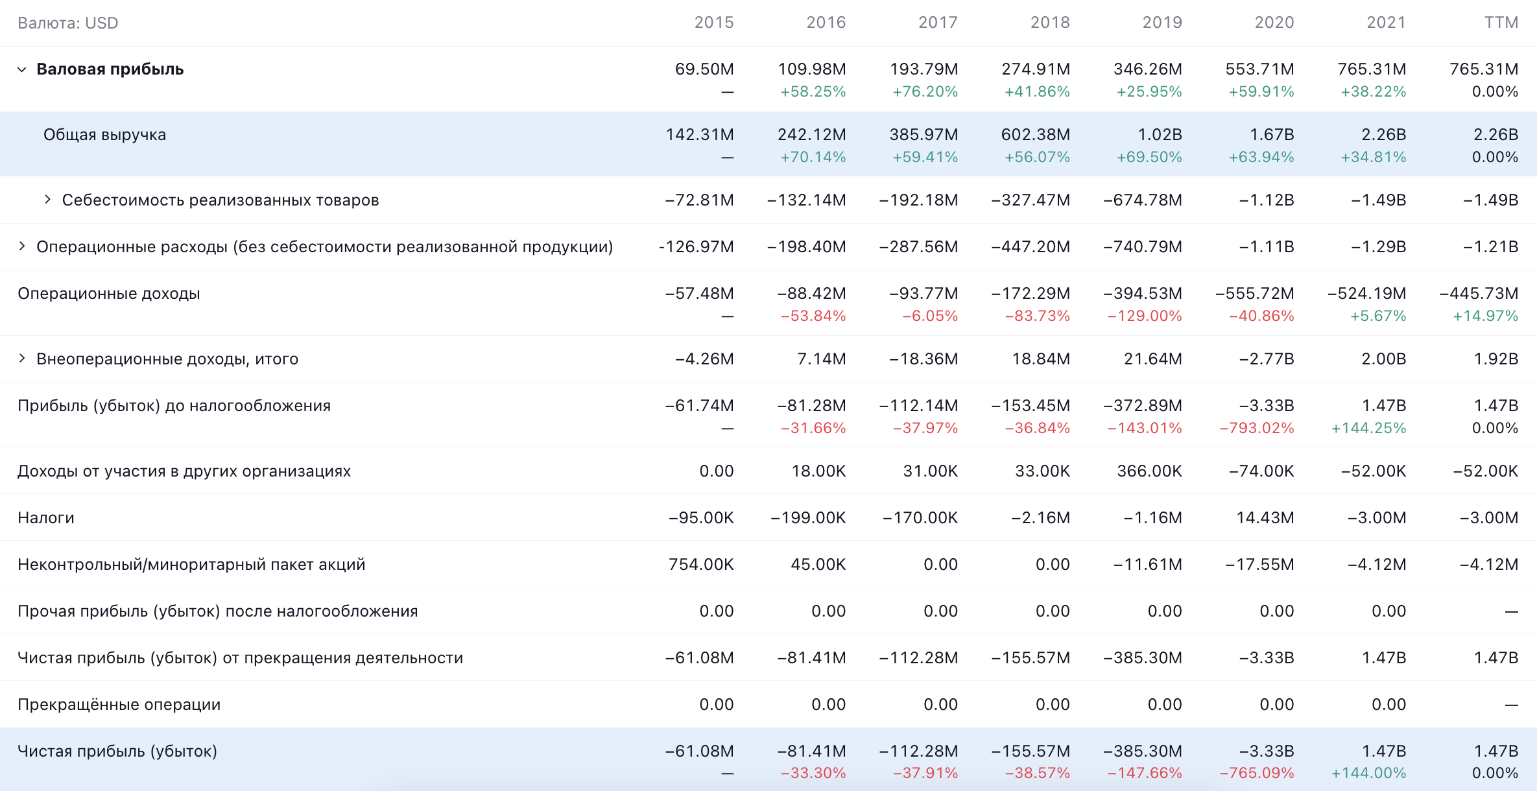Click the 2016 column header
1537x791 pixels.
pos(826,23)
